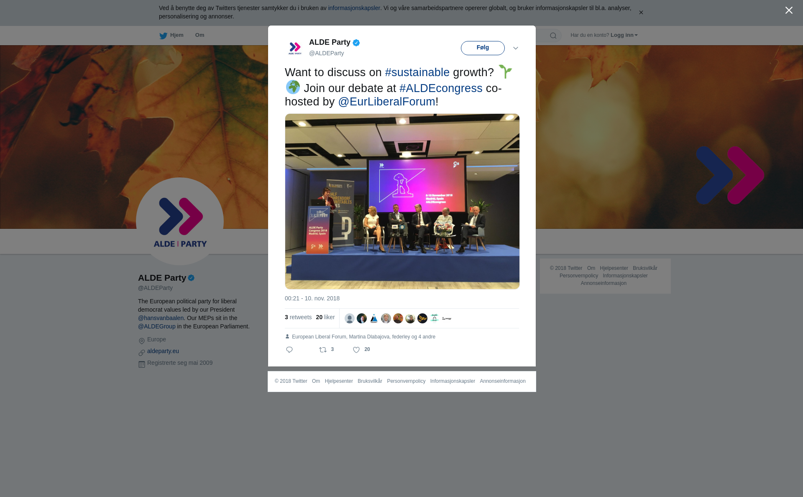The width and height of the screenshot is (803, 497).
Task: Click the large ALDE Party profile picture
Action: point(180,221)
